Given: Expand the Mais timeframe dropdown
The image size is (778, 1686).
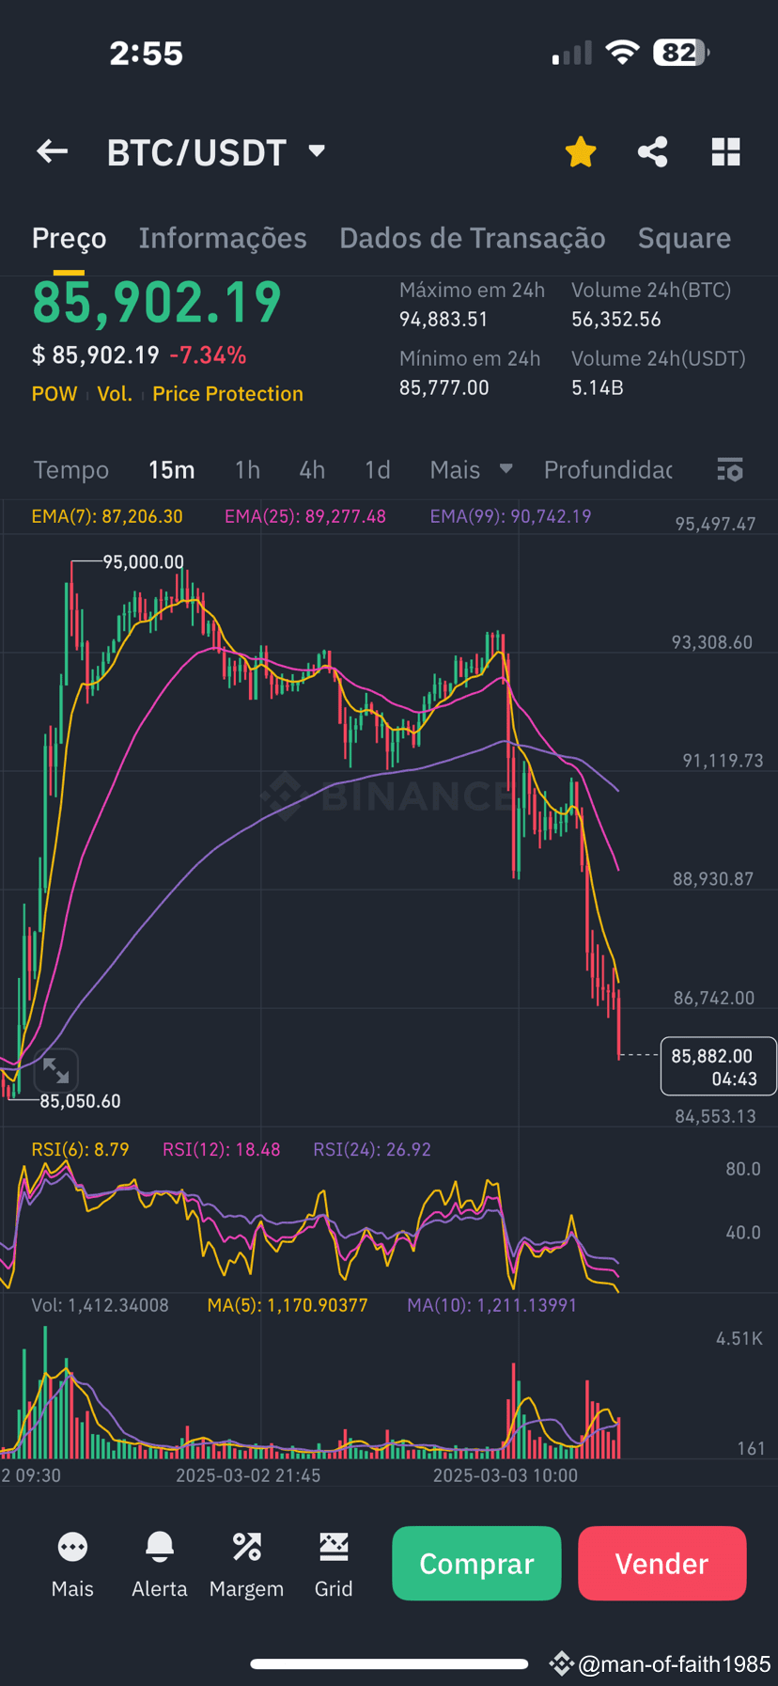Looking at the screenshot, I should 471,469.
